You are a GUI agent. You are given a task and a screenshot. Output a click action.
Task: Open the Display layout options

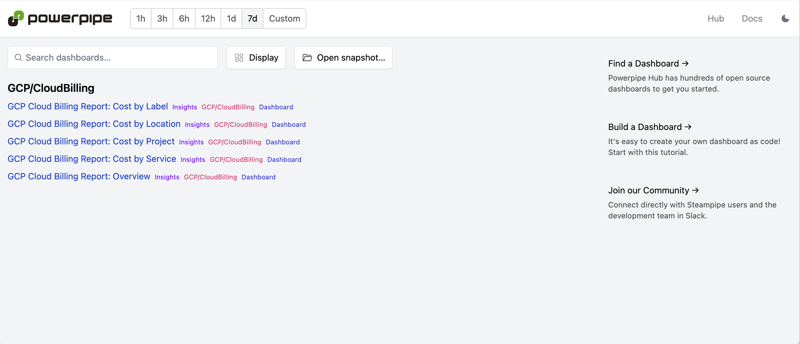pos(256,57)
